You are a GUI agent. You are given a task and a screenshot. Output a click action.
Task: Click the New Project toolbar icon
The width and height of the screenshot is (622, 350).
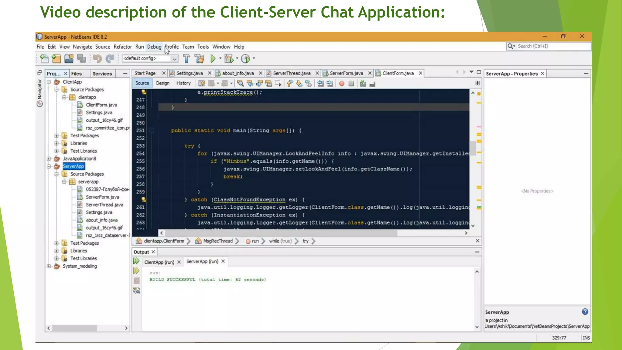56,58
